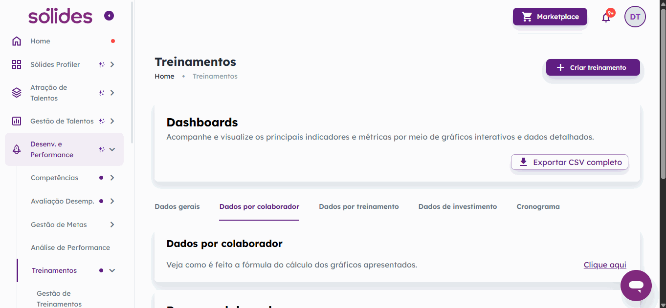Switch to Dados de investimento tab
This screenshot has height=308, width=666.
pos(458,206)
